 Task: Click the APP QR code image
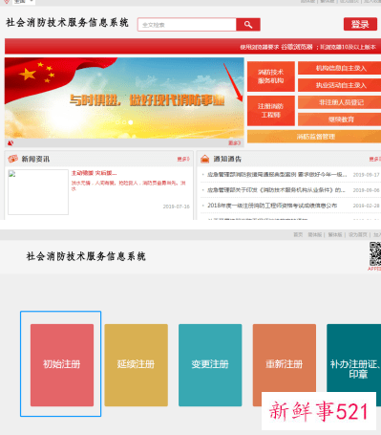375,254
